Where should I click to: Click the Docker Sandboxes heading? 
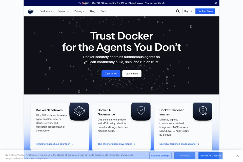(49, 110)
